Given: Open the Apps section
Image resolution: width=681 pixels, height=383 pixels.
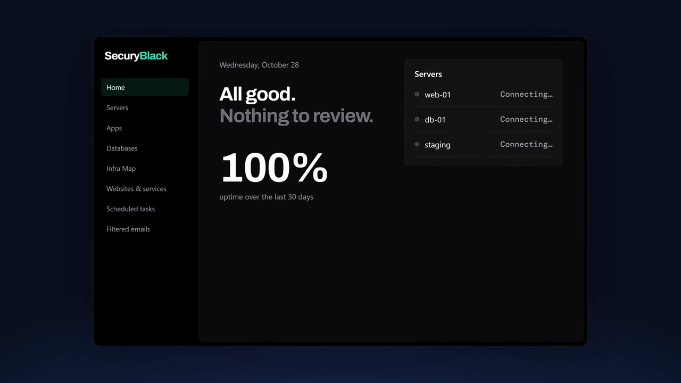Looking at the screenshot, I should [145, 128].
